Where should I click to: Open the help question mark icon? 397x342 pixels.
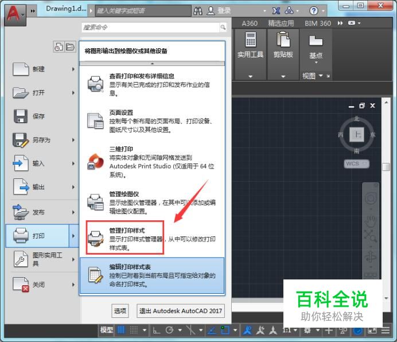click(x=313, y=11)
